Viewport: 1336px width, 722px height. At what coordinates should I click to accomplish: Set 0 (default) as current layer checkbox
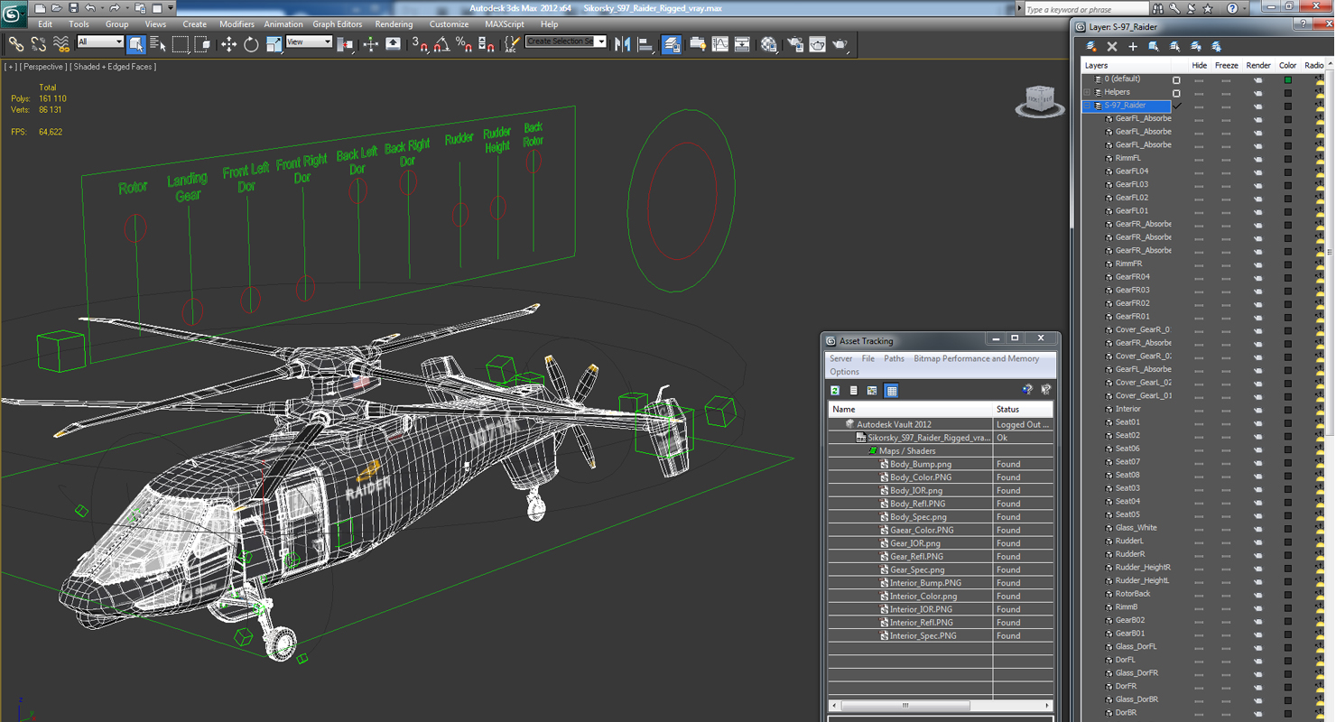(1176, 79)
